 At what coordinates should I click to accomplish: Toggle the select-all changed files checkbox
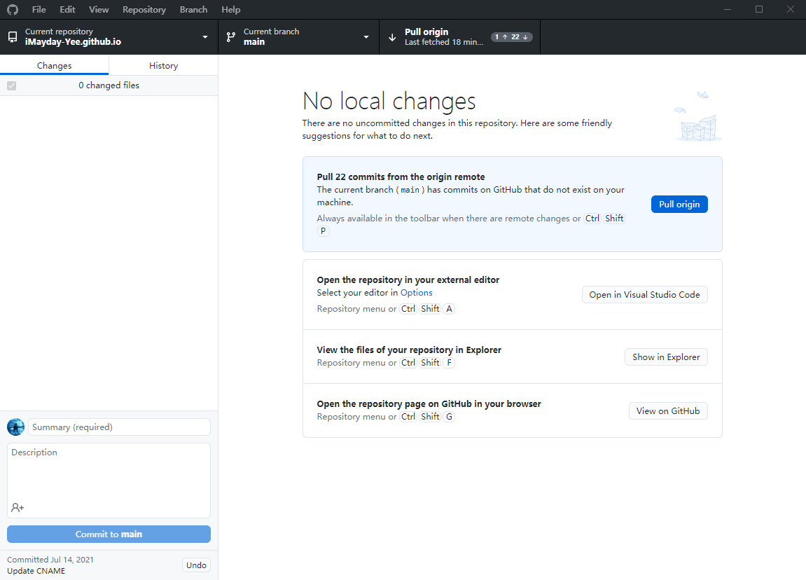point(11,86)
